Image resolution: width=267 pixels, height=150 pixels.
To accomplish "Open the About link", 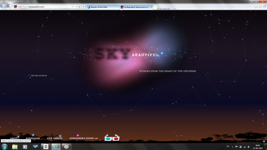I will pos(14,138).
